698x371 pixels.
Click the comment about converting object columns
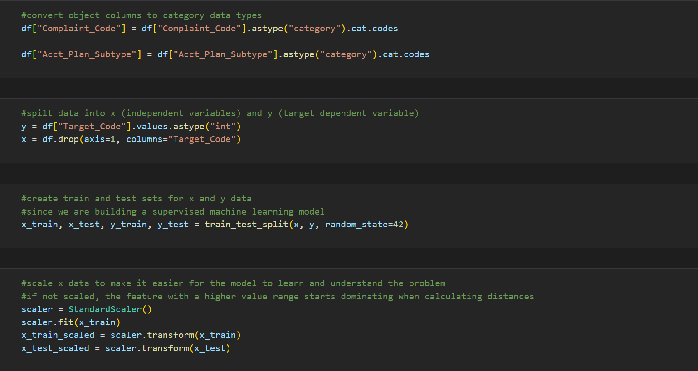(x=141, y=15)
